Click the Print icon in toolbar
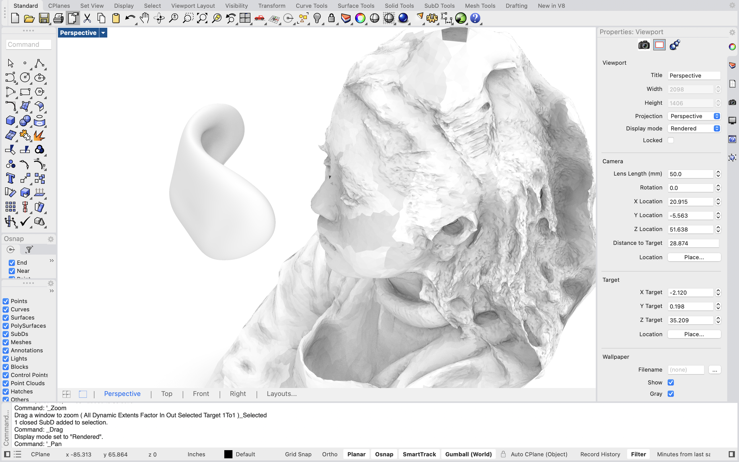The height and width of the screenshot is (462, 739). [x=58, y=18]
